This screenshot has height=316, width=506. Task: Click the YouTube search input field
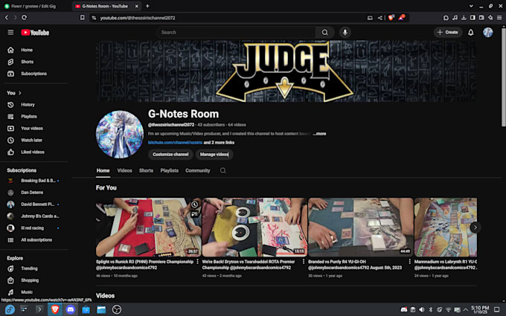coord(237,32)
